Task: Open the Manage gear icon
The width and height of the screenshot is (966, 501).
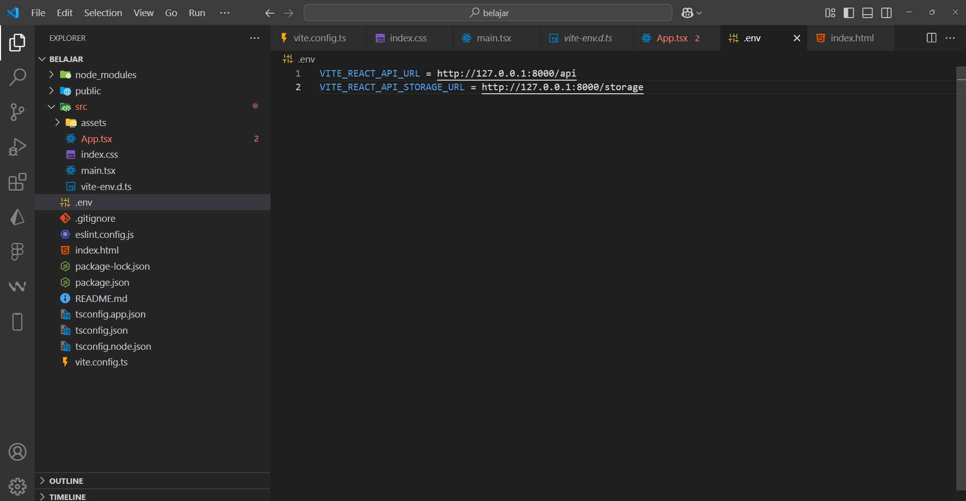Action: (x=17, y=486)
